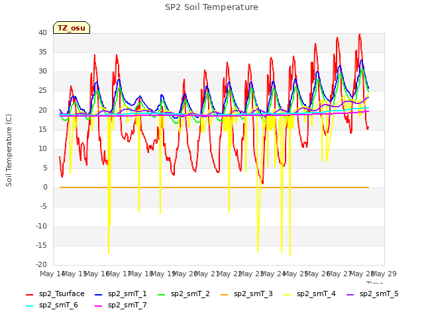This screenshot has width=424, height=318.
Task: Click the -10 y-axis tick label
Action: tap(41, 226)
